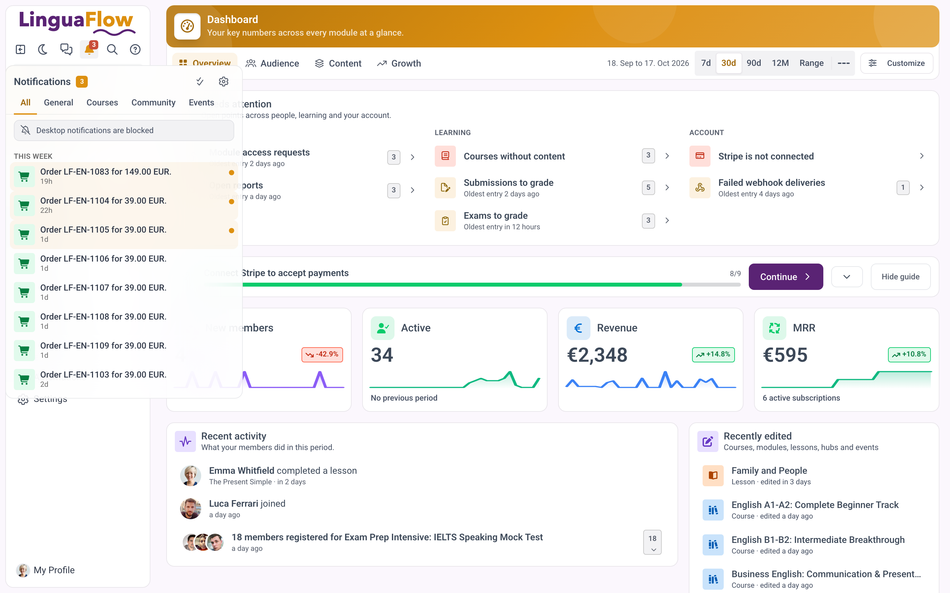Switch to the Growth tab
950x593 pixels.
399,63
